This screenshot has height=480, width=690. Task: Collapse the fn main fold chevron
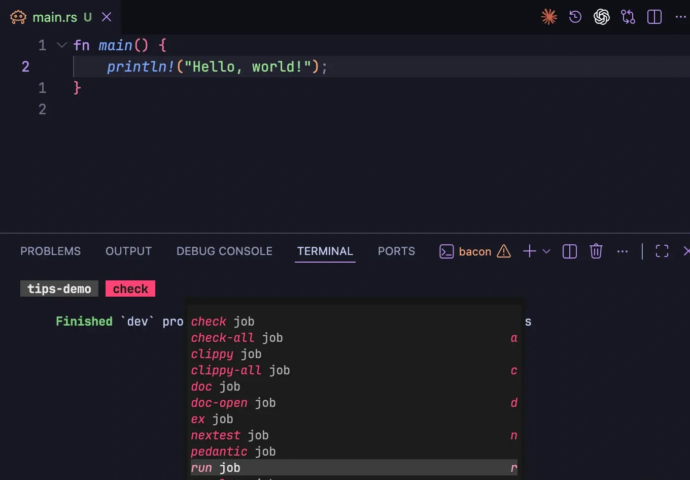point(62,45)
